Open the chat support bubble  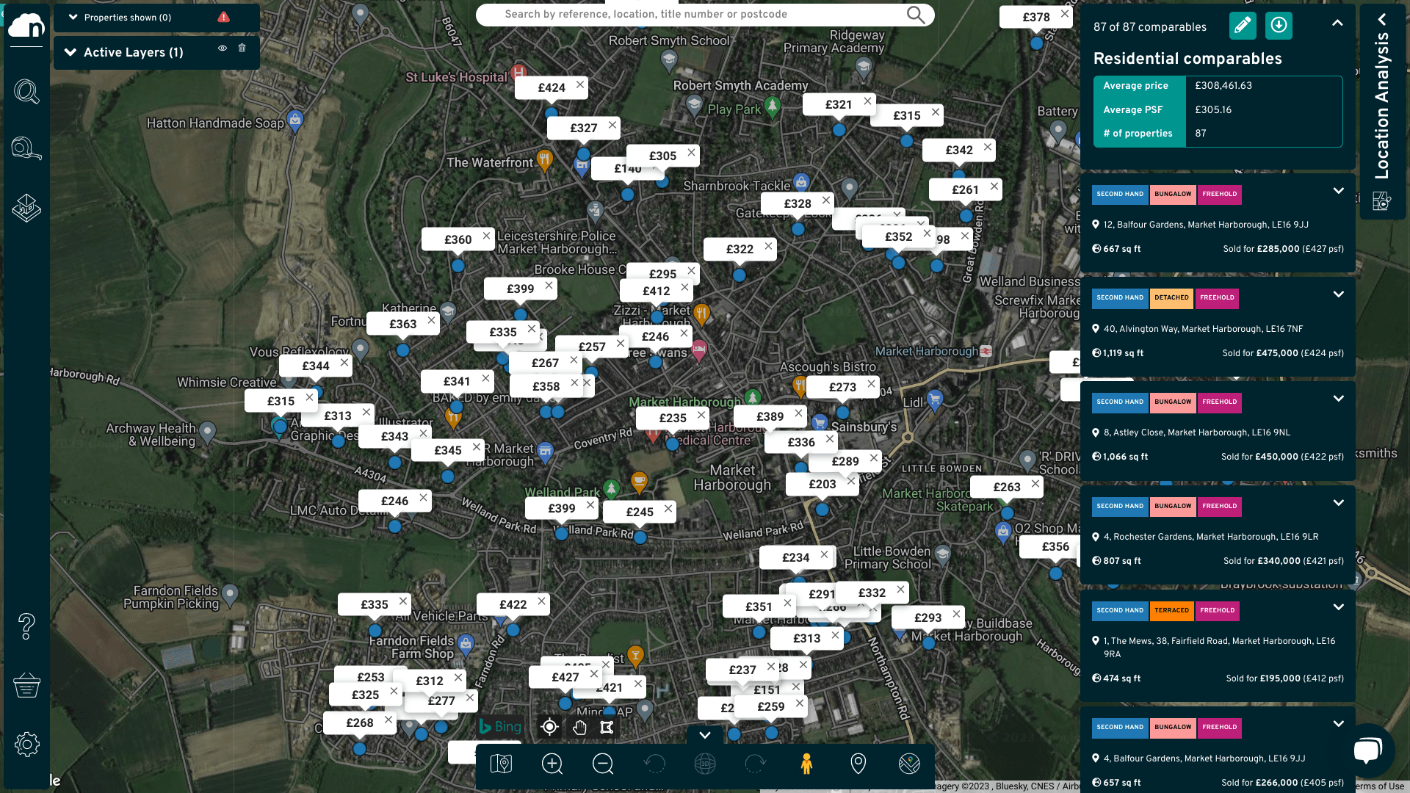pyautogui.click(x=1367, y=750)
